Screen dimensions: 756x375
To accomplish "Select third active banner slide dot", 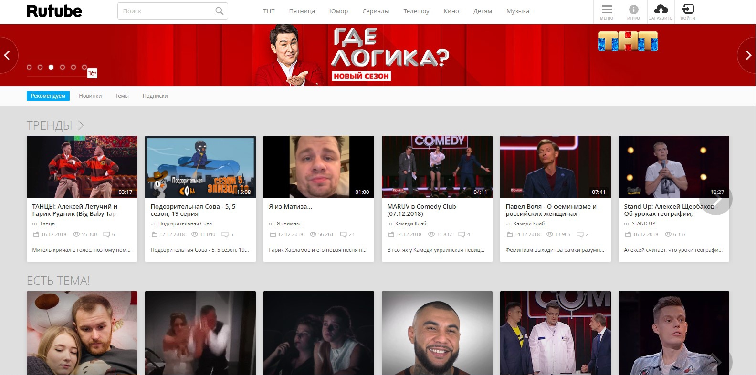I will click(x=51, y=67).
